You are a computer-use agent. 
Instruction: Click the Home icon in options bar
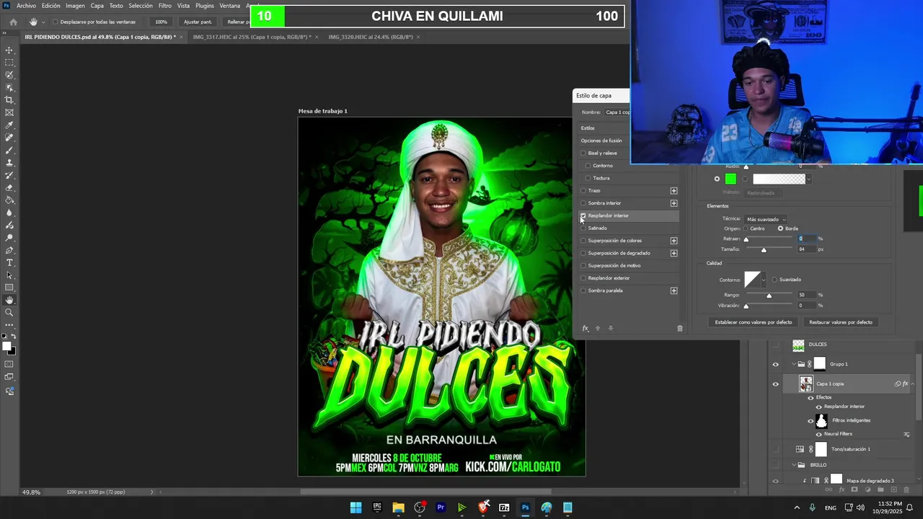13,22
